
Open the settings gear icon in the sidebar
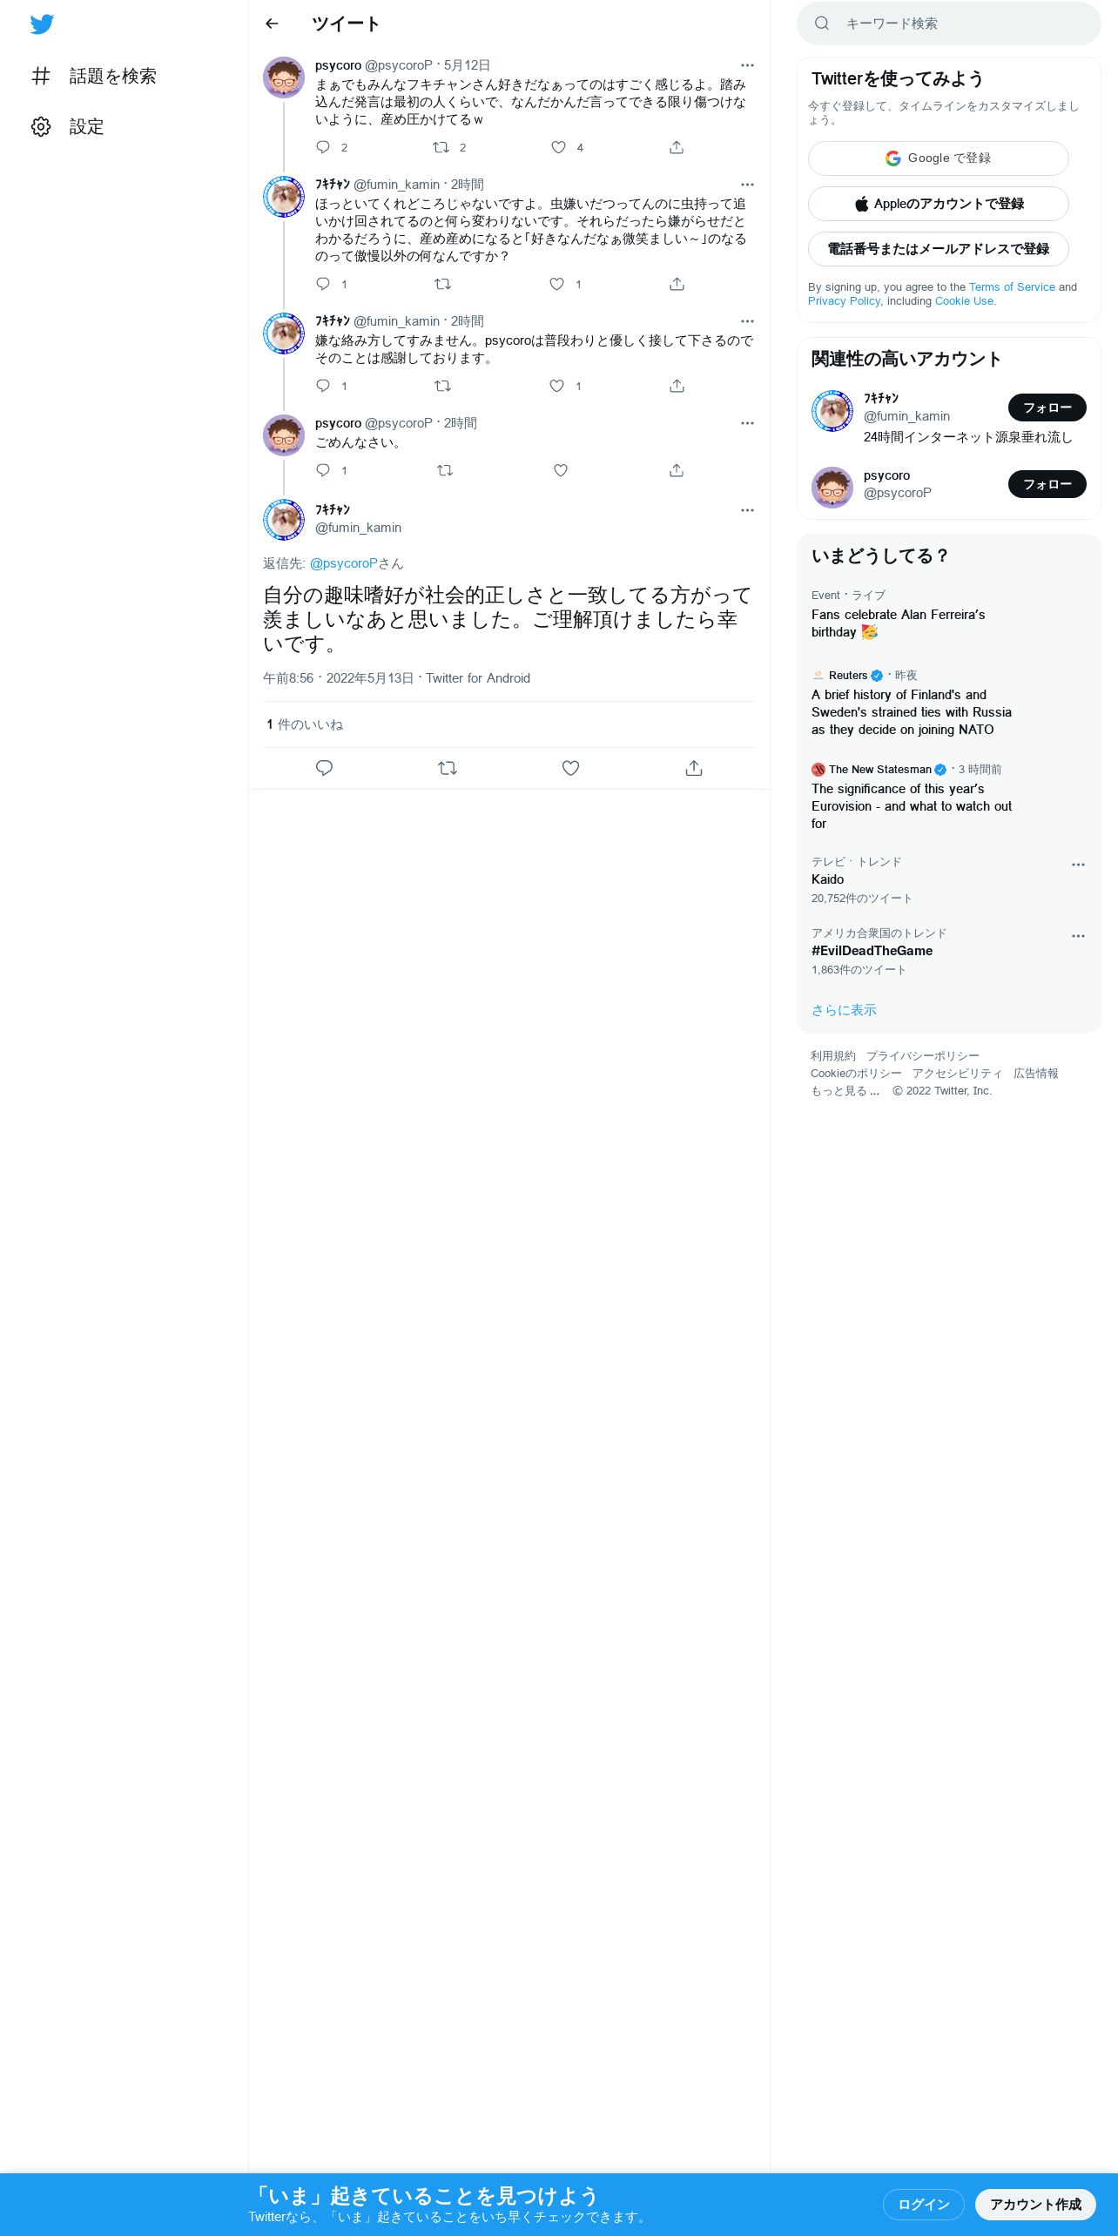pos(41,127)
